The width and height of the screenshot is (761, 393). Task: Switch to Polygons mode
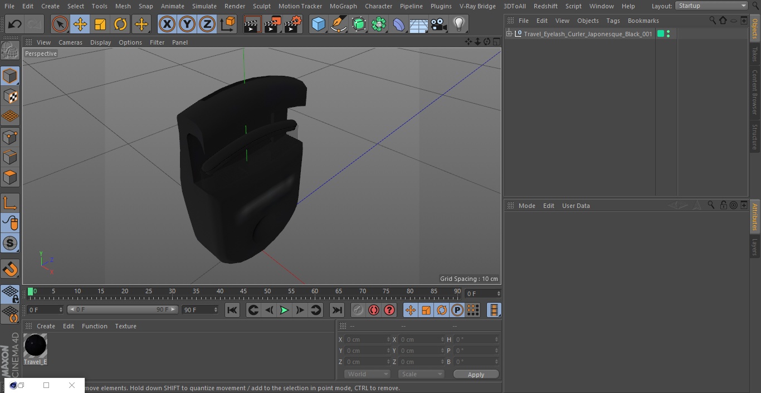point(10,177)
